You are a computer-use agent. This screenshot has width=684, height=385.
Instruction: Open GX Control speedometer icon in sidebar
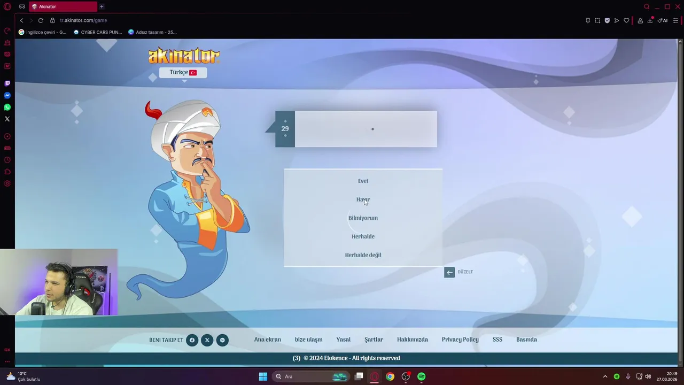[7, 30]
